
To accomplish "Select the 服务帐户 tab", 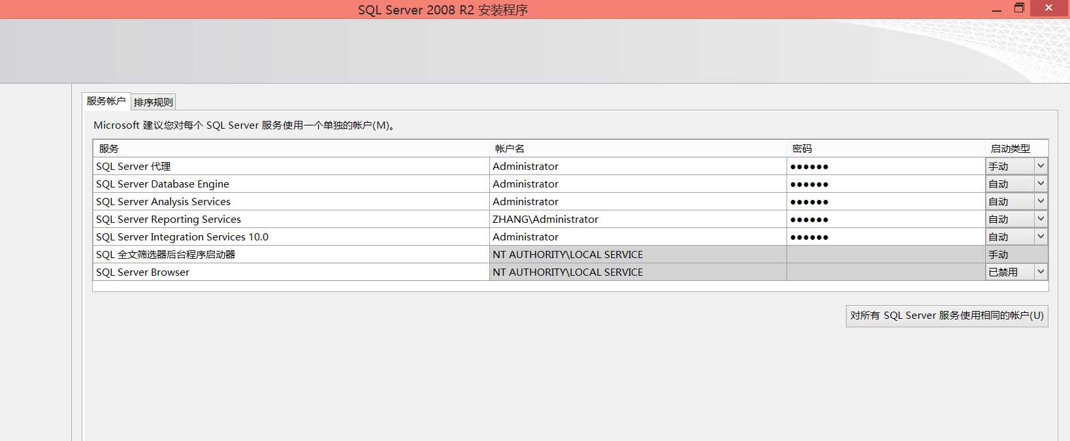I will click(x=106, y=101).
